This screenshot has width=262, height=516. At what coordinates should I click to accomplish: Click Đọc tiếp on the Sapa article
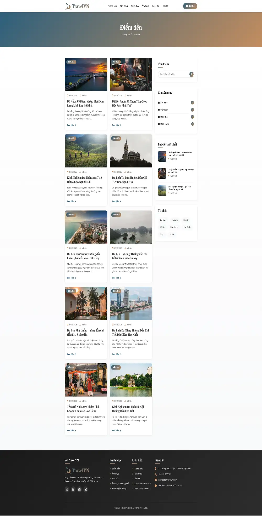(x=72, y=201)
